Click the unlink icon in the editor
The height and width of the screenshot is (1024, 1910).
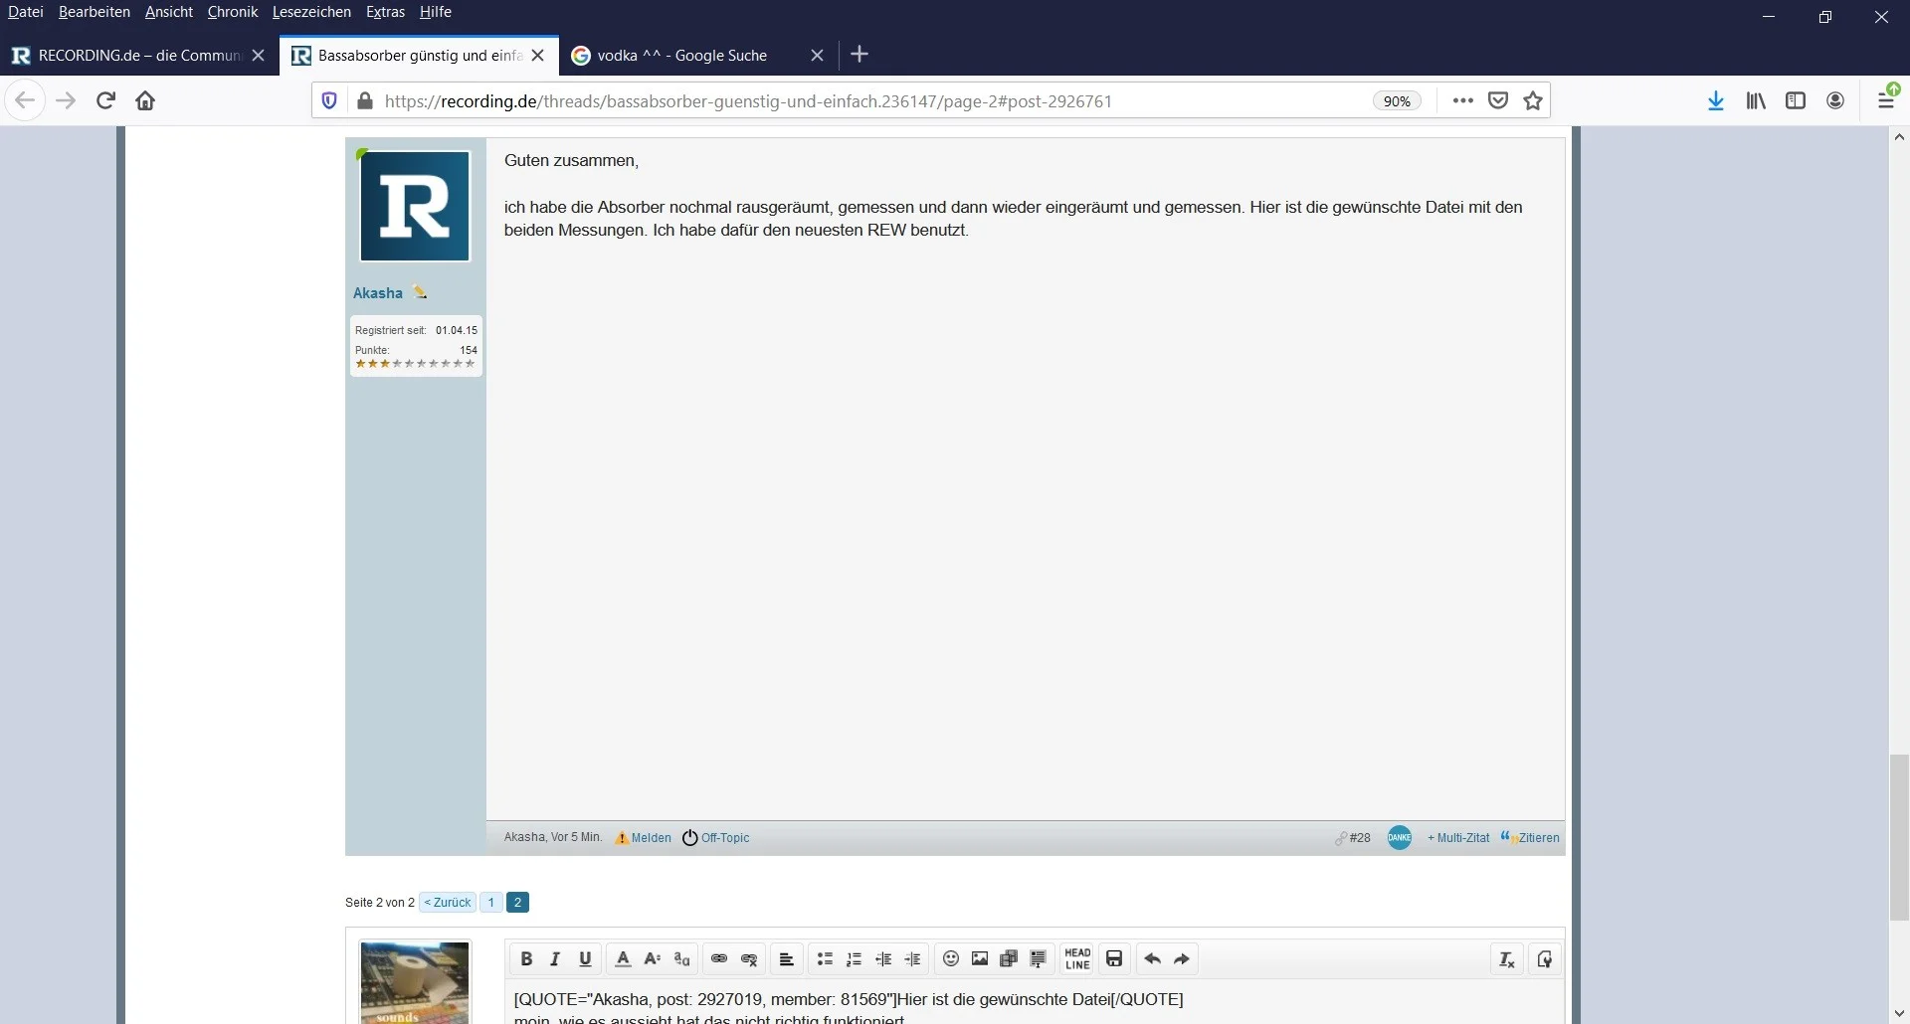(x=749, y=959)
